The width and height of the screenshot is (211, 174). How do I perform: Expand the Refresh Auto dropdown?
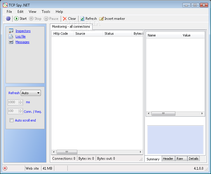click(31, 93)
